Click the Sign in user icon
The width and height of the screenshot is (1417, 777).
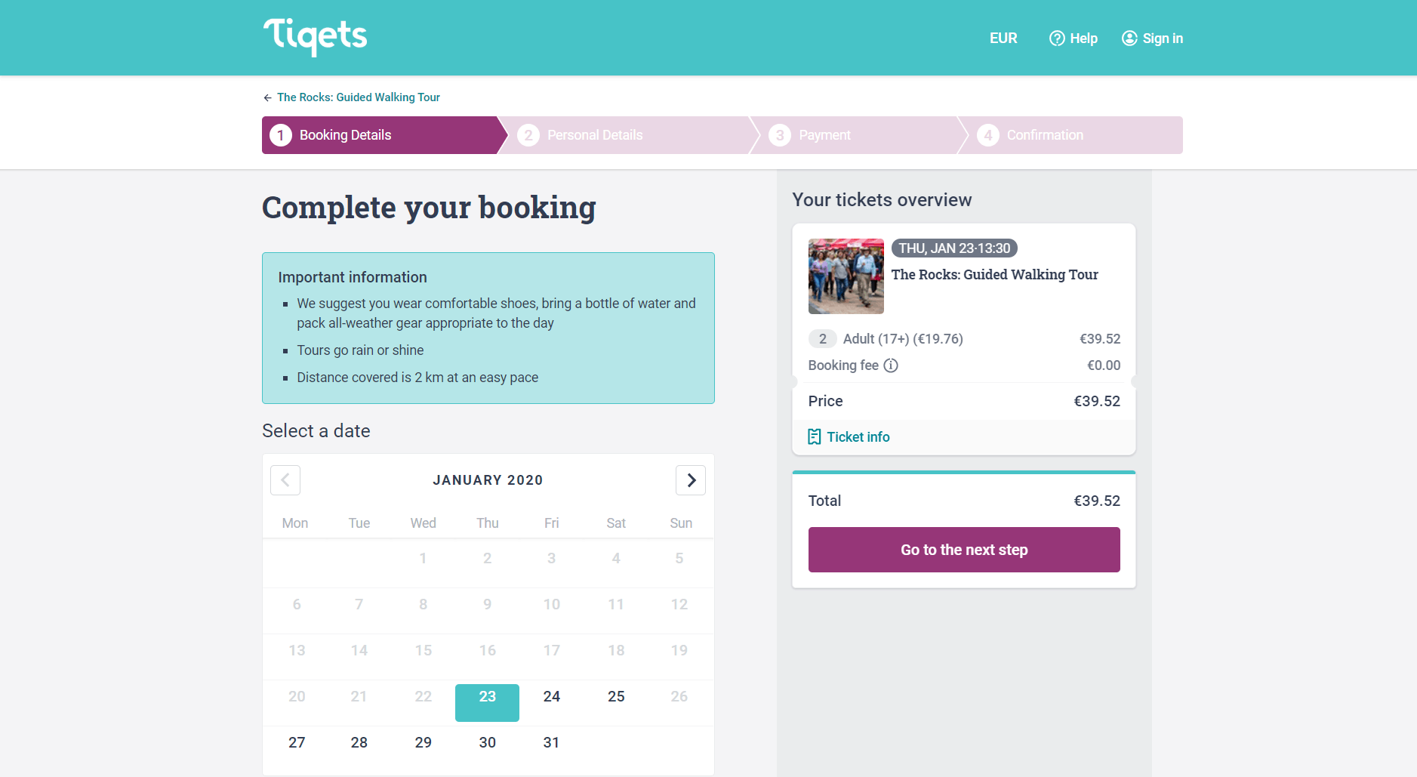pyautogui.click(x=1129, y=39)
